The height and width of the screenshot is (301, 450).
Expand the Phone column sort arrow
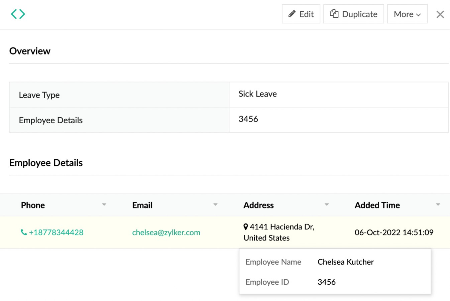tap(104, 204)
